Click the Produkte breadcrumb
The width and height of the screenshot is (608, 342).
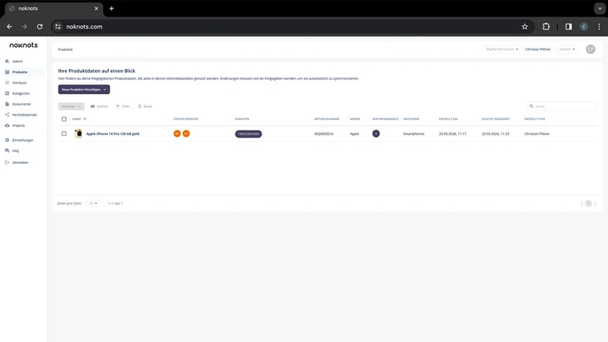point(65,49)
